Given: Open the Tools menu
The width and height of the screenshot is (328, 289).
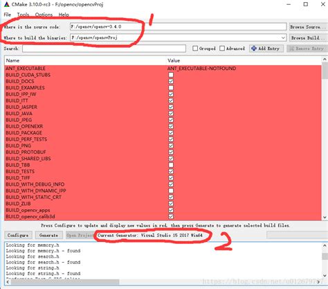Looking at the screenshot, I should [x=23, y=15].
